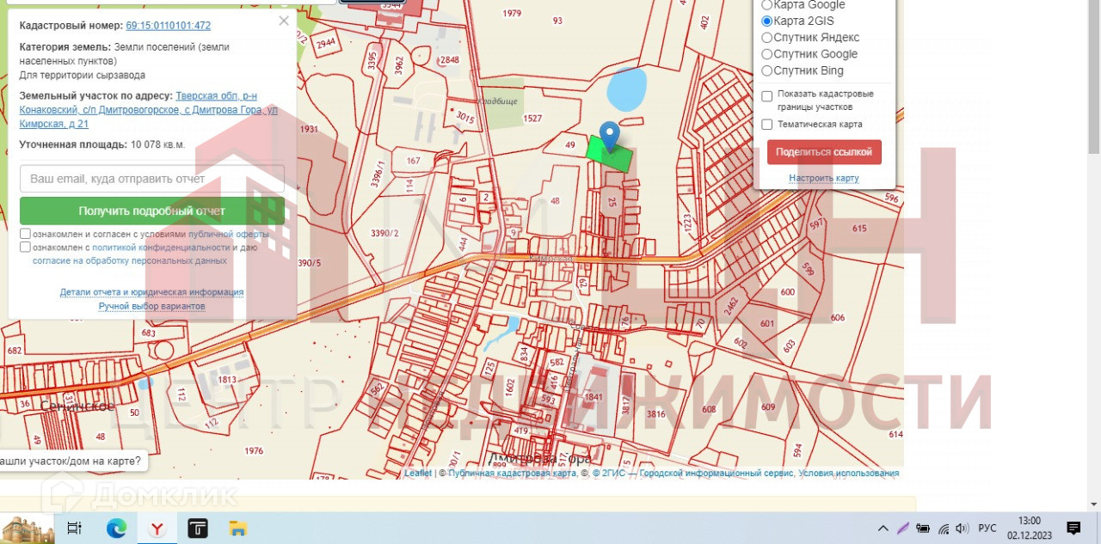This screenshot has width=1101, height=544.
Task: Enable the Тематическая карта checkbox
Action: pos(767,125)
